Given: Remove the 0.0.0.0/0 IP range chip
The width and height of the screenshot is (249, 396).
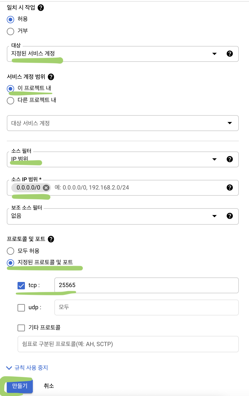Looking at the screenshot, I should [x=46, y=188].
